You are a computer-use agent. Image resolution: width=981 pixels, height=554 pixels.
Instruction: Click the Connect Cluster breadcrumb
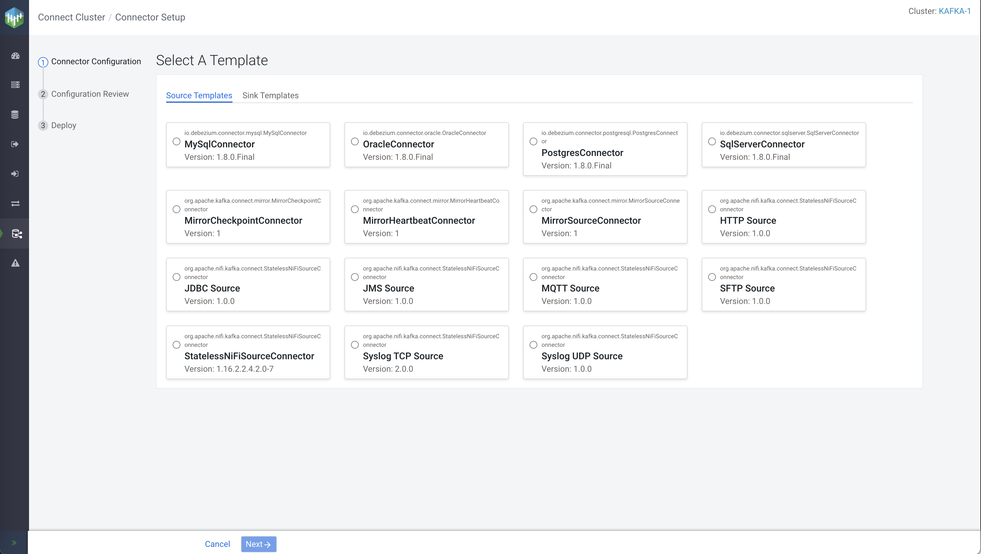[x=71, y=17]
